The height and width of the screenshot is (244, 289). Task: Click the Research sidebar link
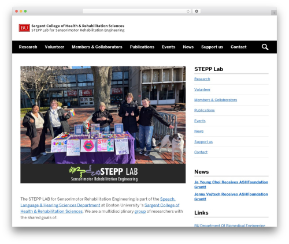point(202,79)
